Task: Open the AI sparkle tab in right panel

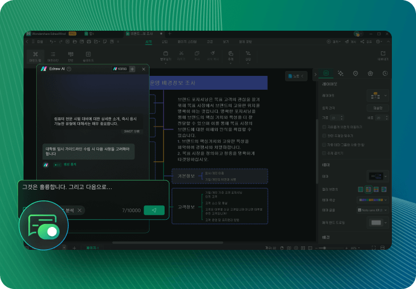Action: pos(341,73)
